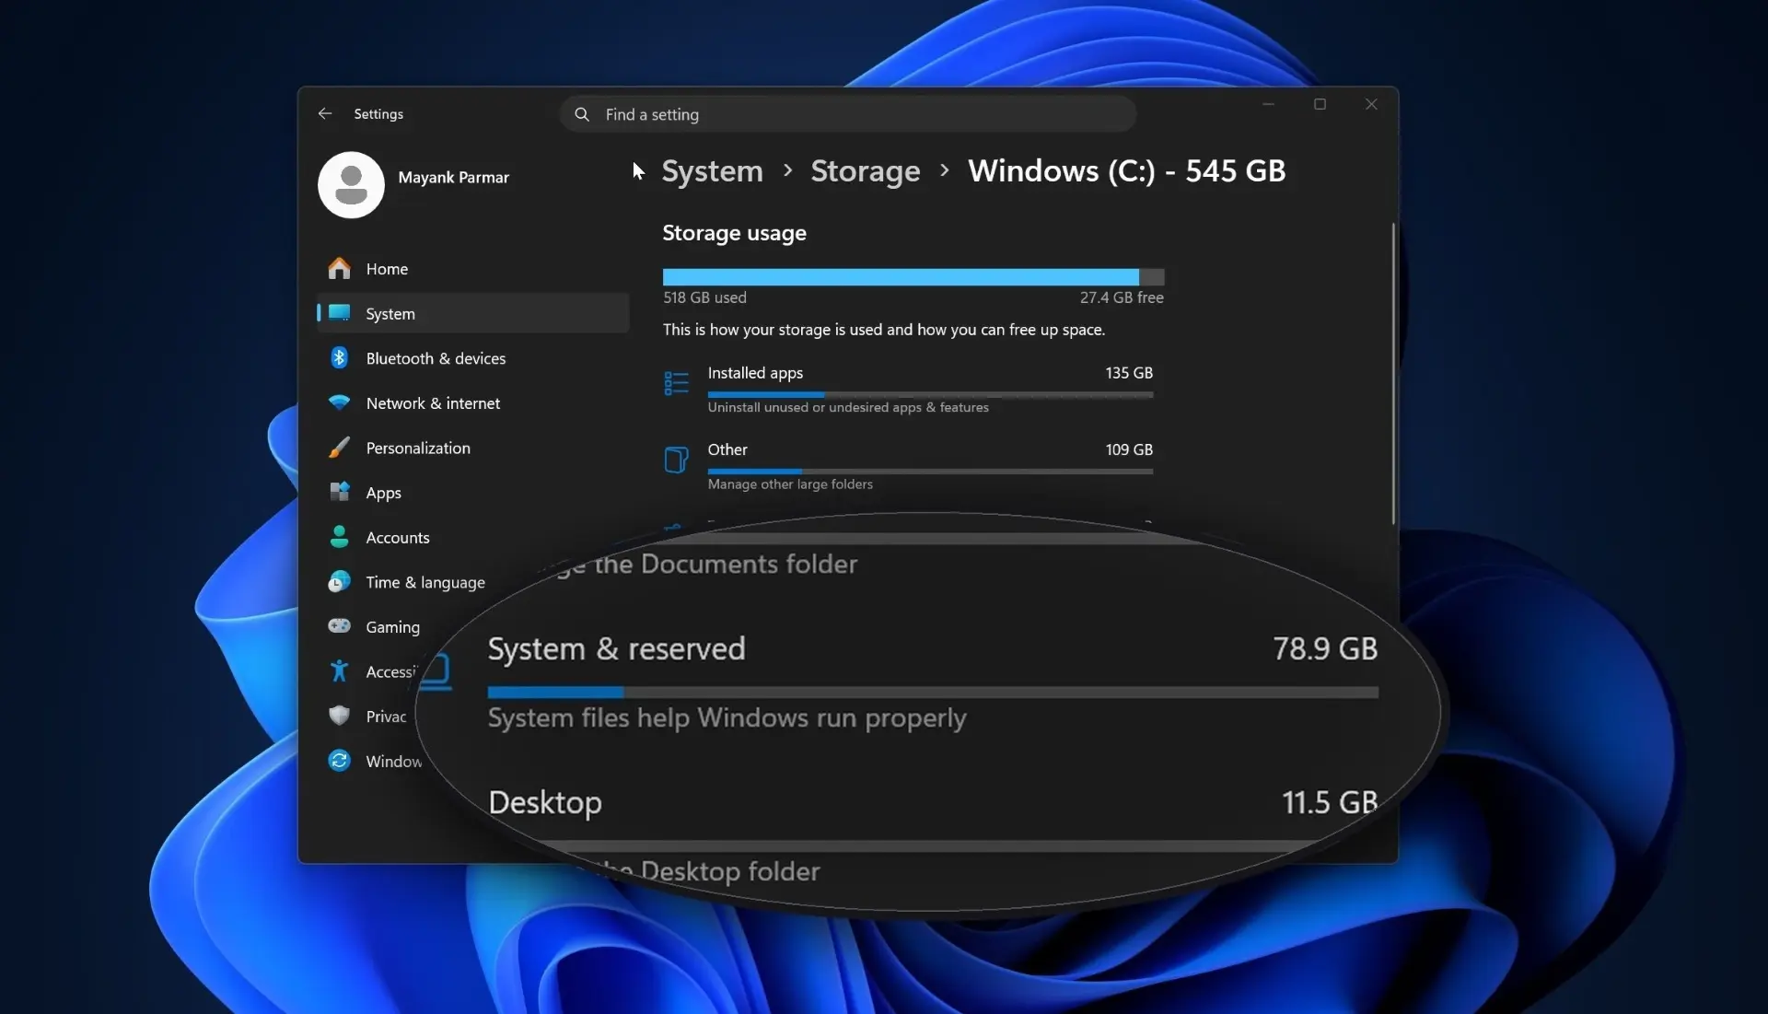Click the System & reserved usage bar
Viewport: 1768px width, 1014px height.
click(x=933, y=693)
